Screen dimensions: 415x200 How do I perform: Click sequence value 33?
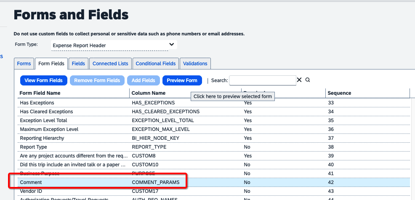coord(331,102)
